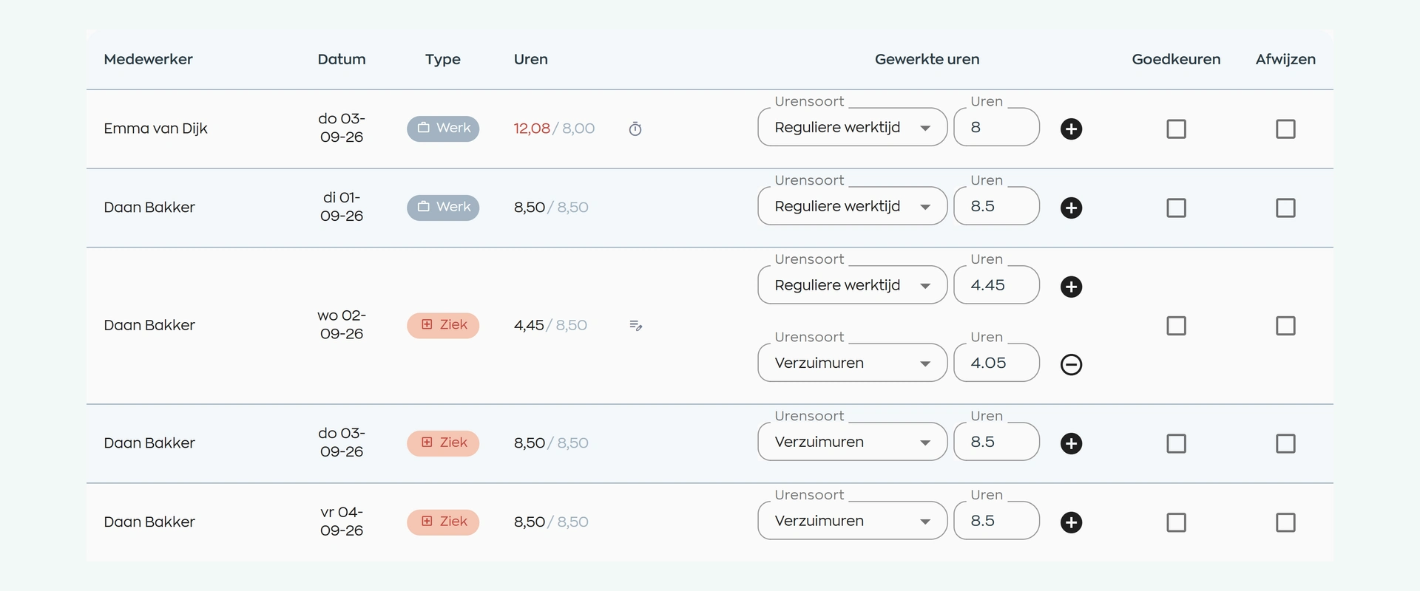
Task: Approve the wo 02-09-26 sick entry
Action: tap(1176, 326)
